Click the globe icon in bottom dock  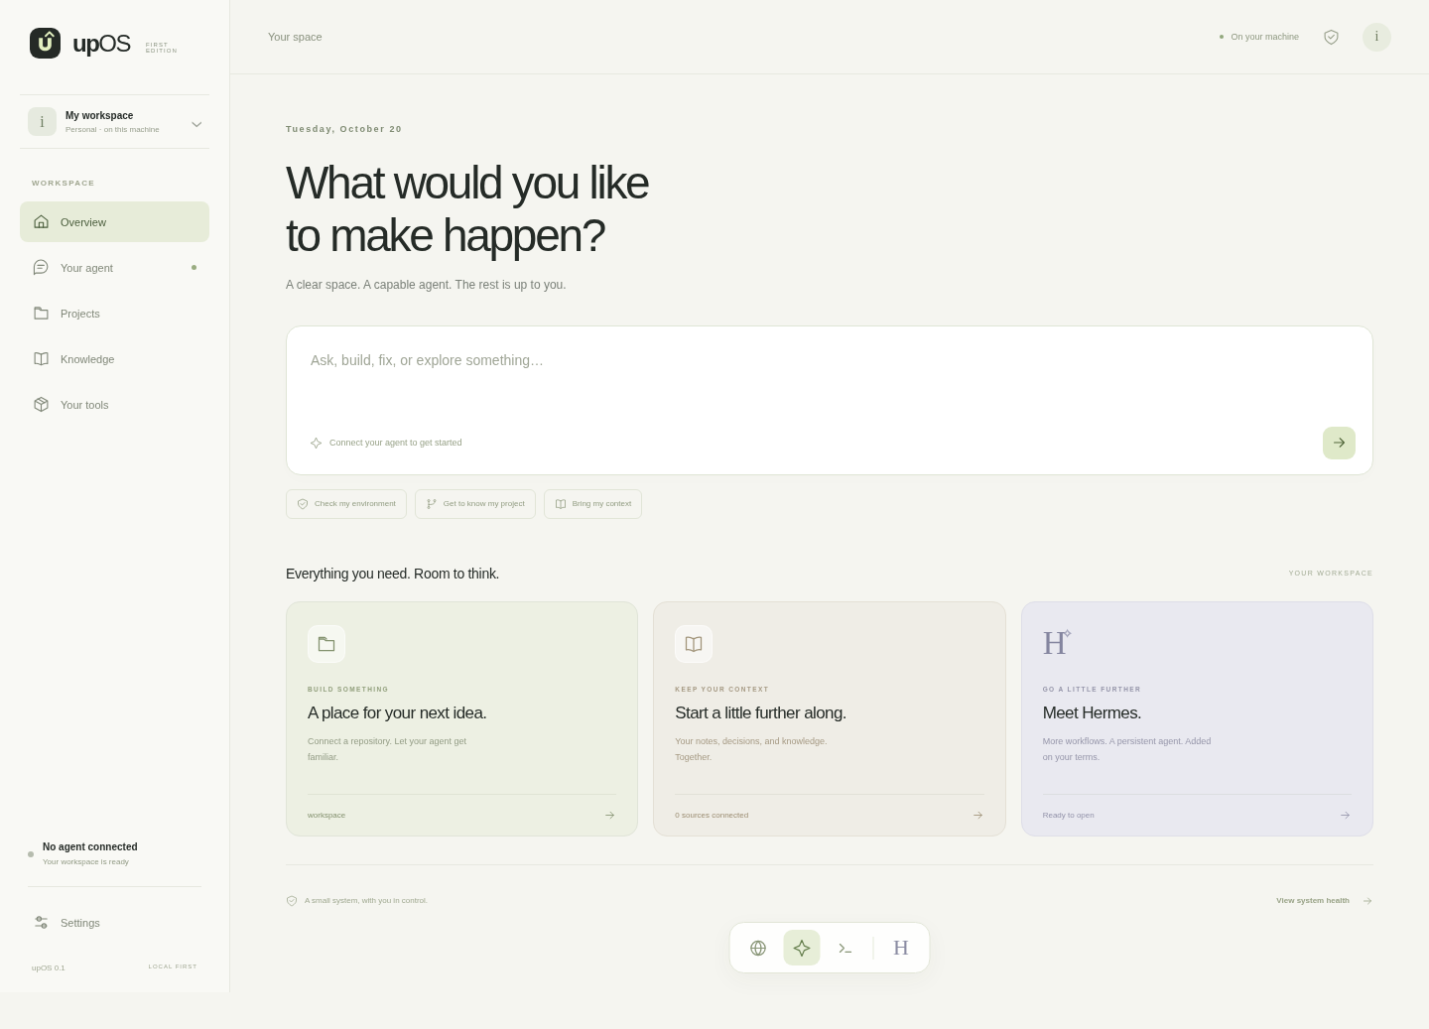pyautogui.click(x=758, y=948)
